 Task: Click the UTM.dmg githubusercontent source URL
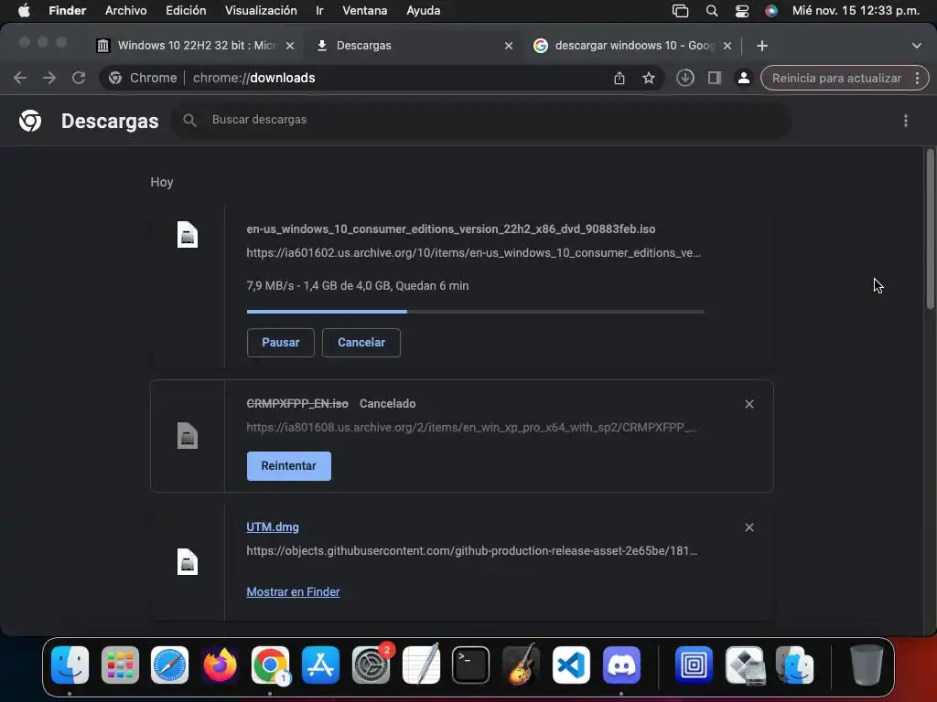tap(471, 550)
